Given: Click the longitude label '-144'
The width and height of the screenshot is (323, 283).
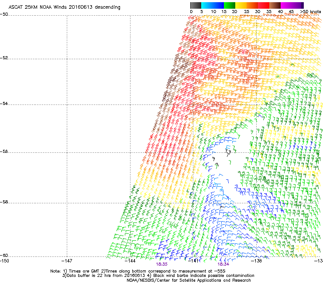Looking at the screenshot, I should (130, 261).
